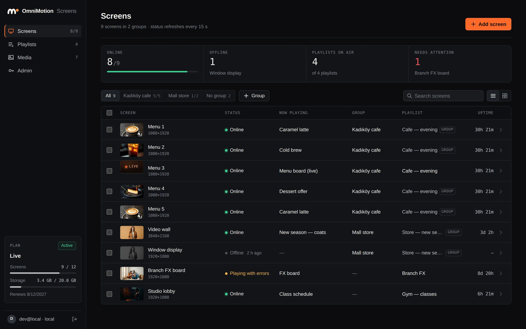This screenshot has width=526, height=329.
Task: Click the Playlists list icon in sidebar
Action: (11, 44)
